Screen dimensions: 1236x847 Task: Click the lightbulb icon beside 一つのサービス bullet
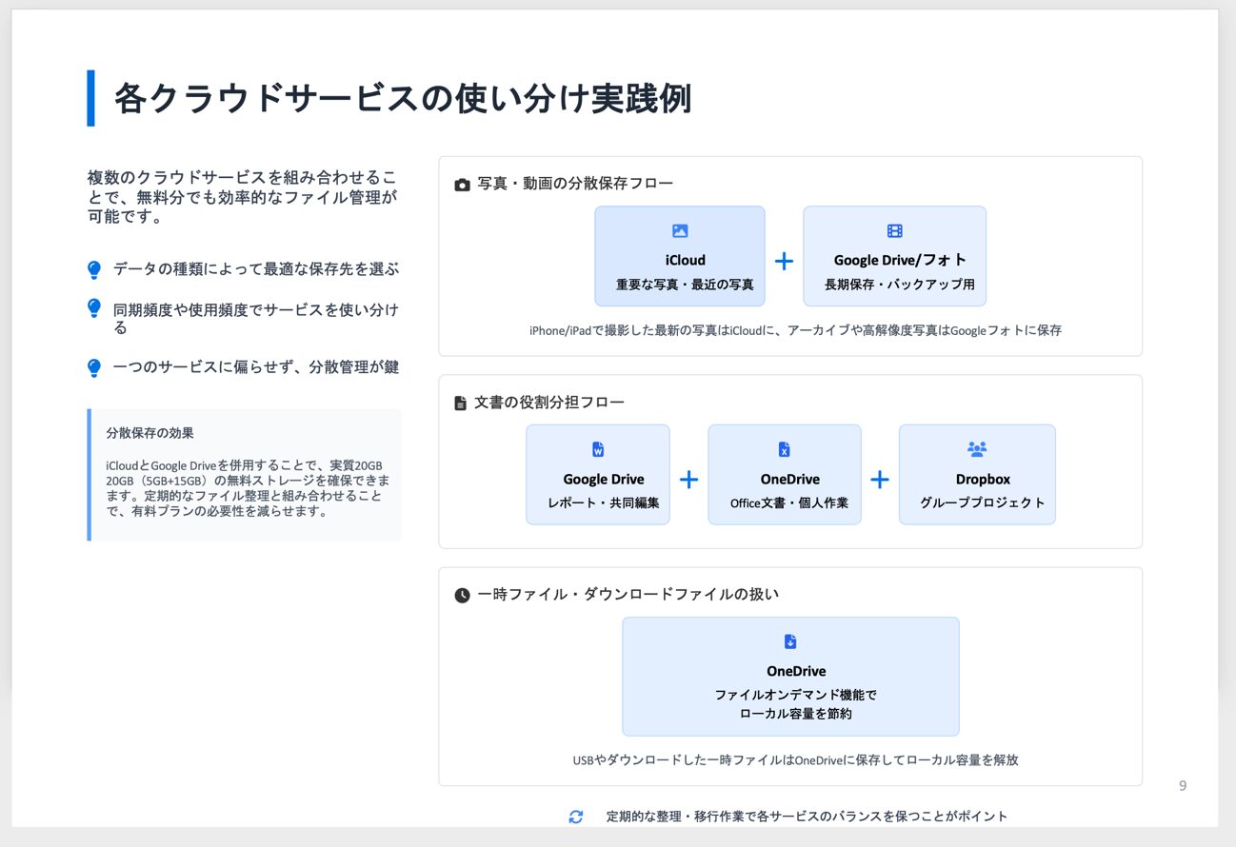(94, 368)
